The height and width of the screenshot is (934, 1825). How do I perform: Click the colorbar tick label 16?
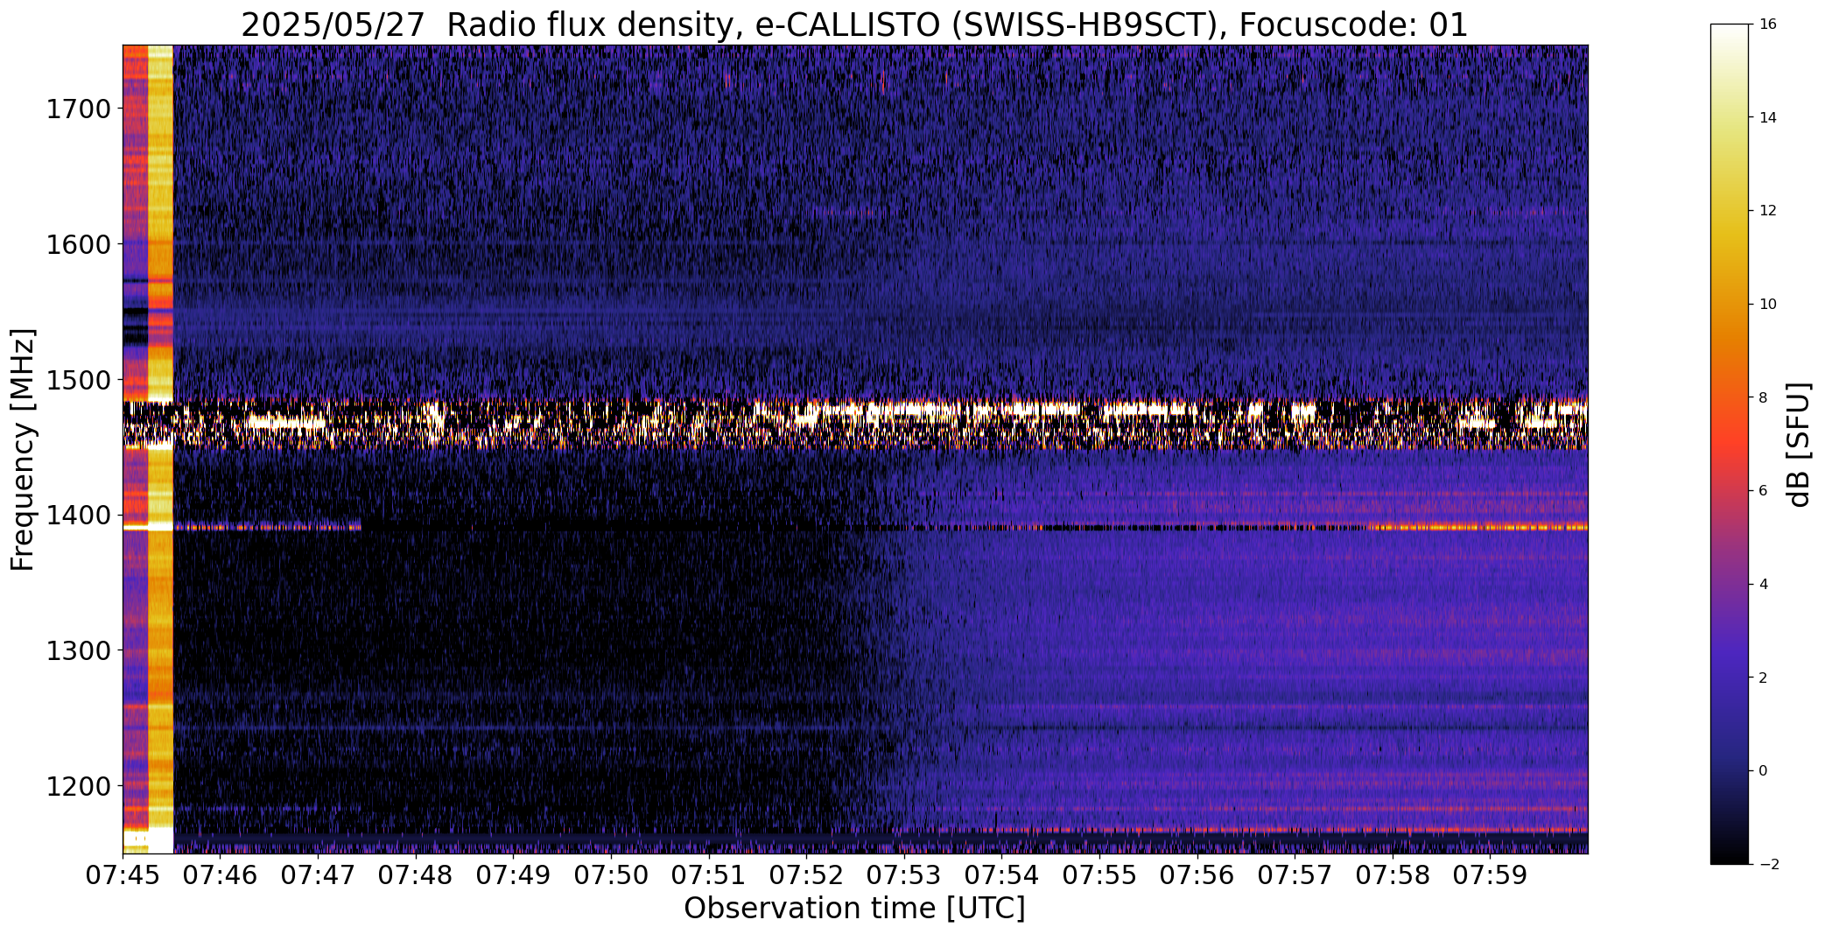[1767, 25]
